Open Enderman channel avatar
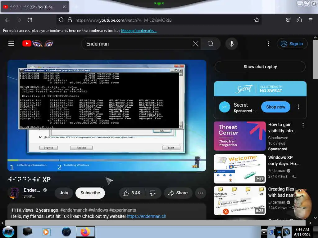The width and height of the screenshot is (318, 238). (14, 193)
